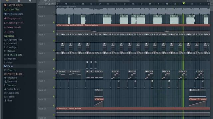Click bar 49 on the timeline ruler
Viewport: 213px width, 119px height.
pos(66,4)
